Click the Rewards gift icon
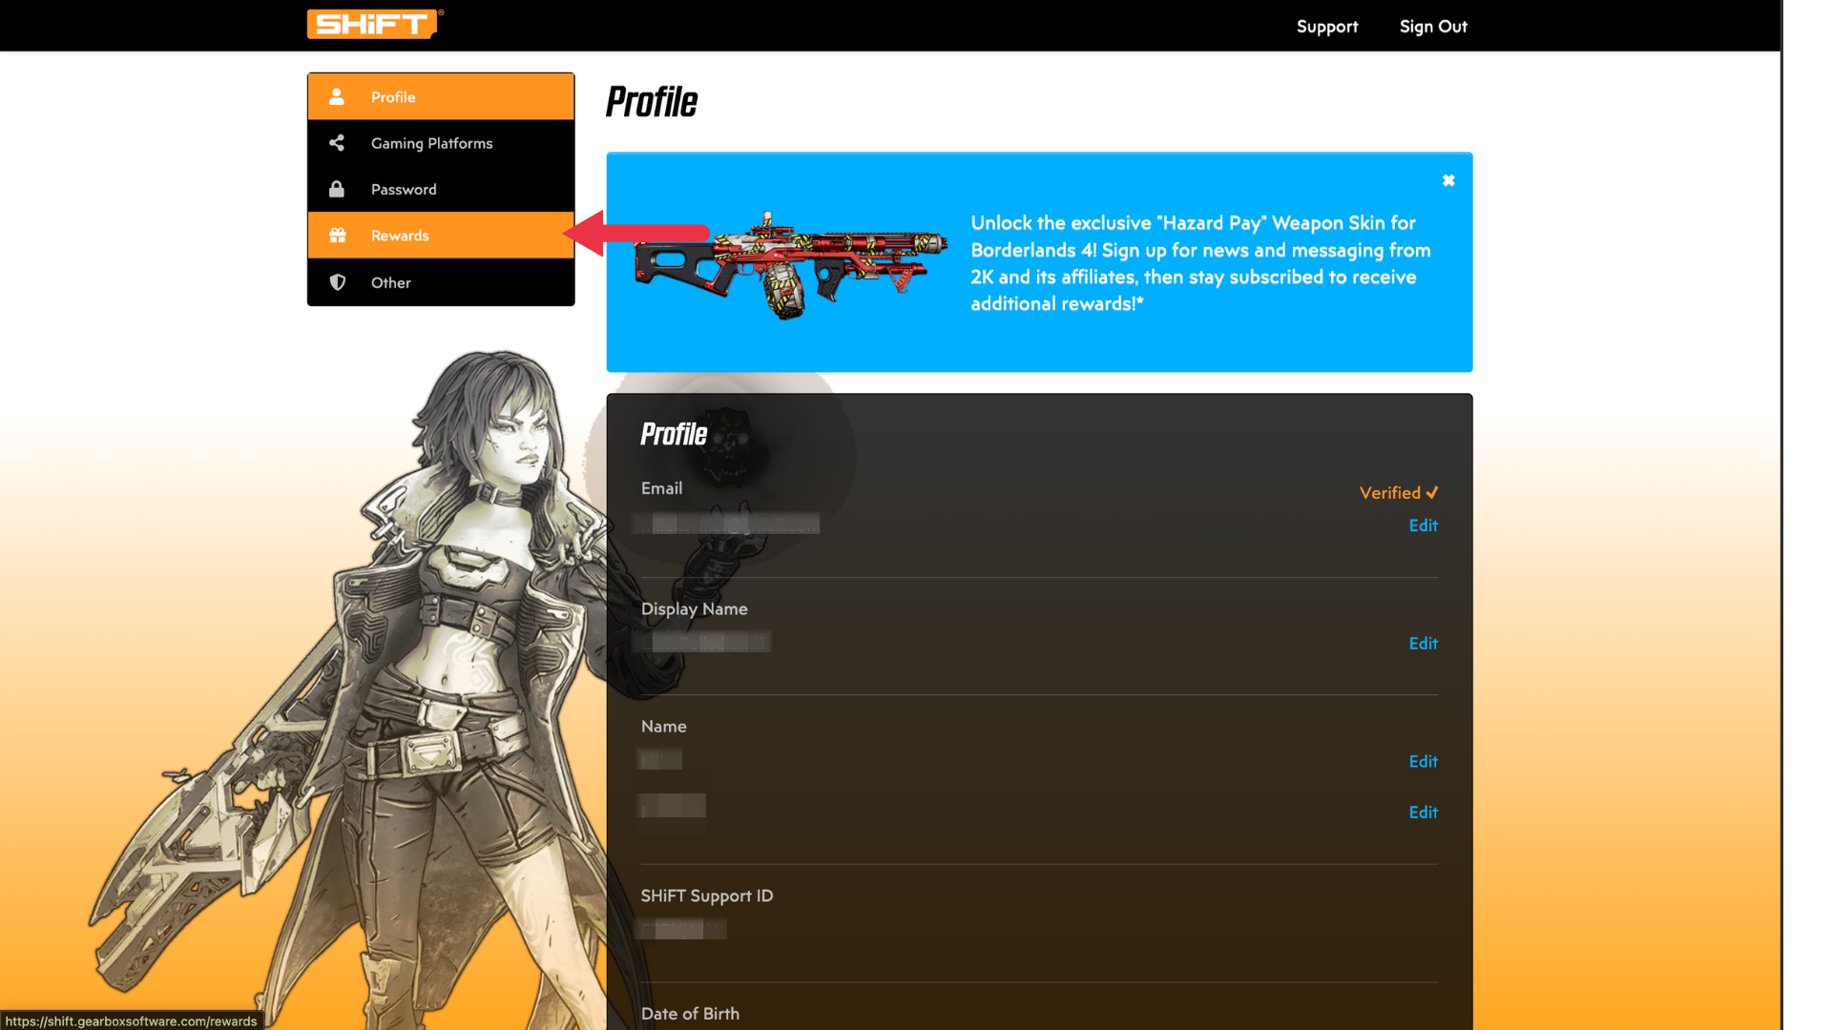The image size is (1832, 1030). point(337,236)
